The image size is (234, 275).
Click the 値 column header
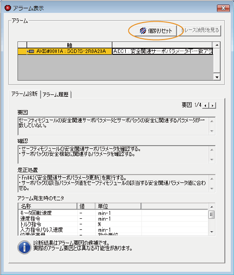(86, 206)
